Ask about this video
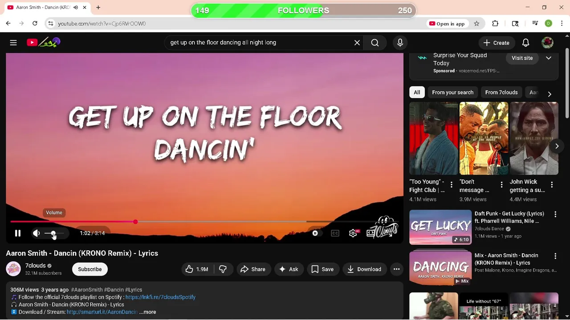 [x=289, y=269]
